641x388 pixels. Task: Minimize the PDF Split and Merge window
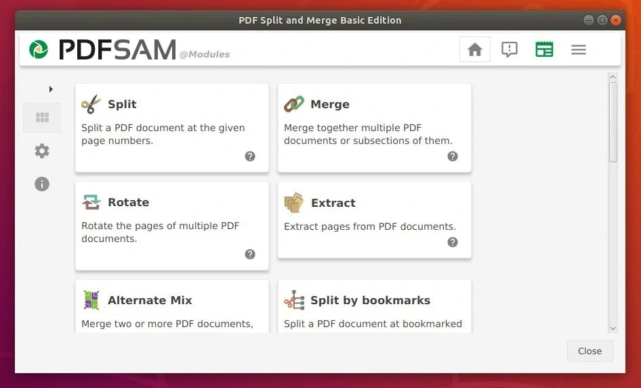coord(589,20)
